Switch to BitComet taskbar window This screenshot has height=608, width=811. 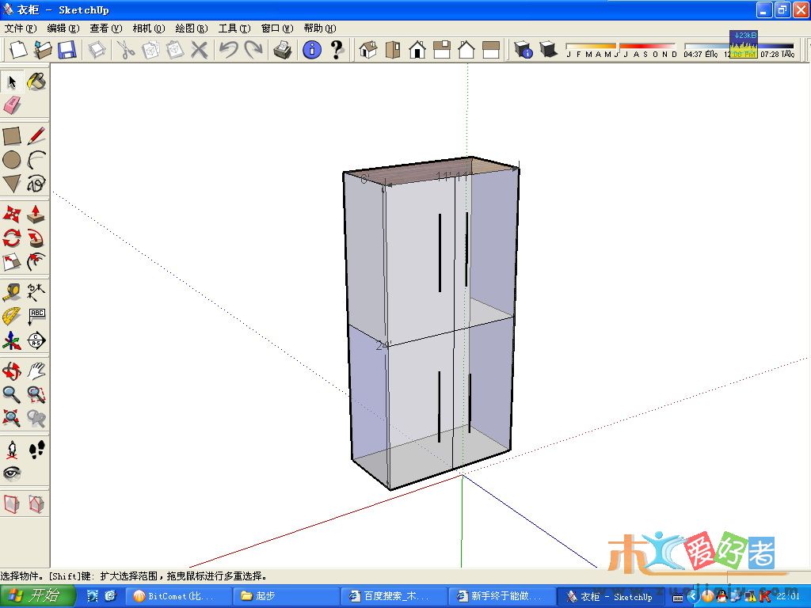point(178,596)
